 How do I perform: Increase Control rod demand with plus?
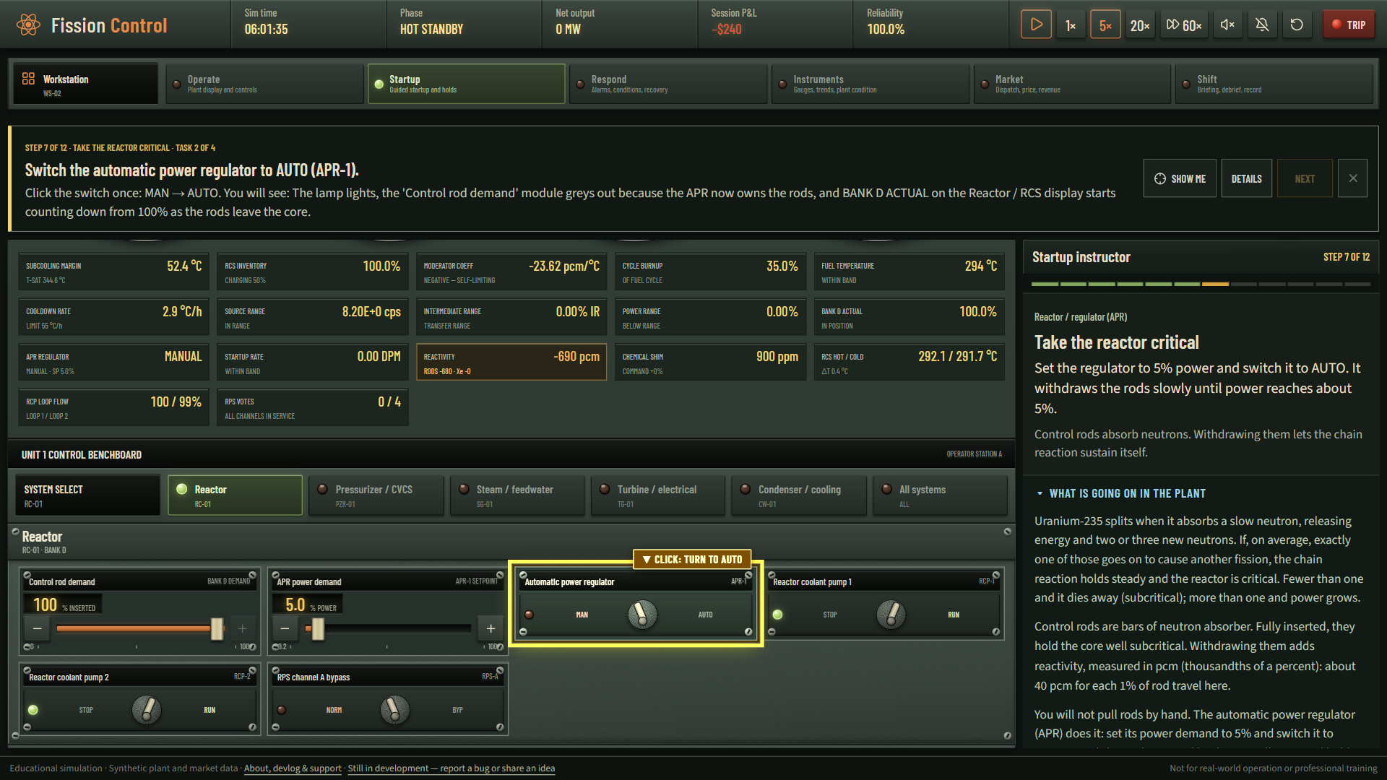[x=242, y=628]
